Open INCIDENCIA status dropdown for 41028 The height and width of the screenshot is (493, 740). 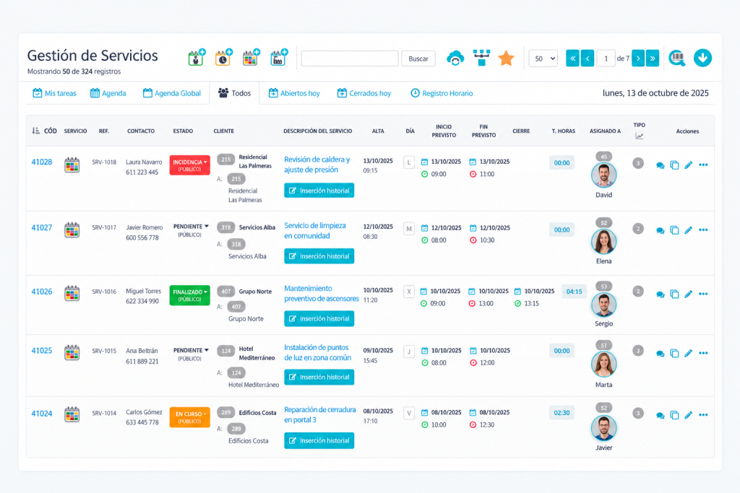click(190, 165)
